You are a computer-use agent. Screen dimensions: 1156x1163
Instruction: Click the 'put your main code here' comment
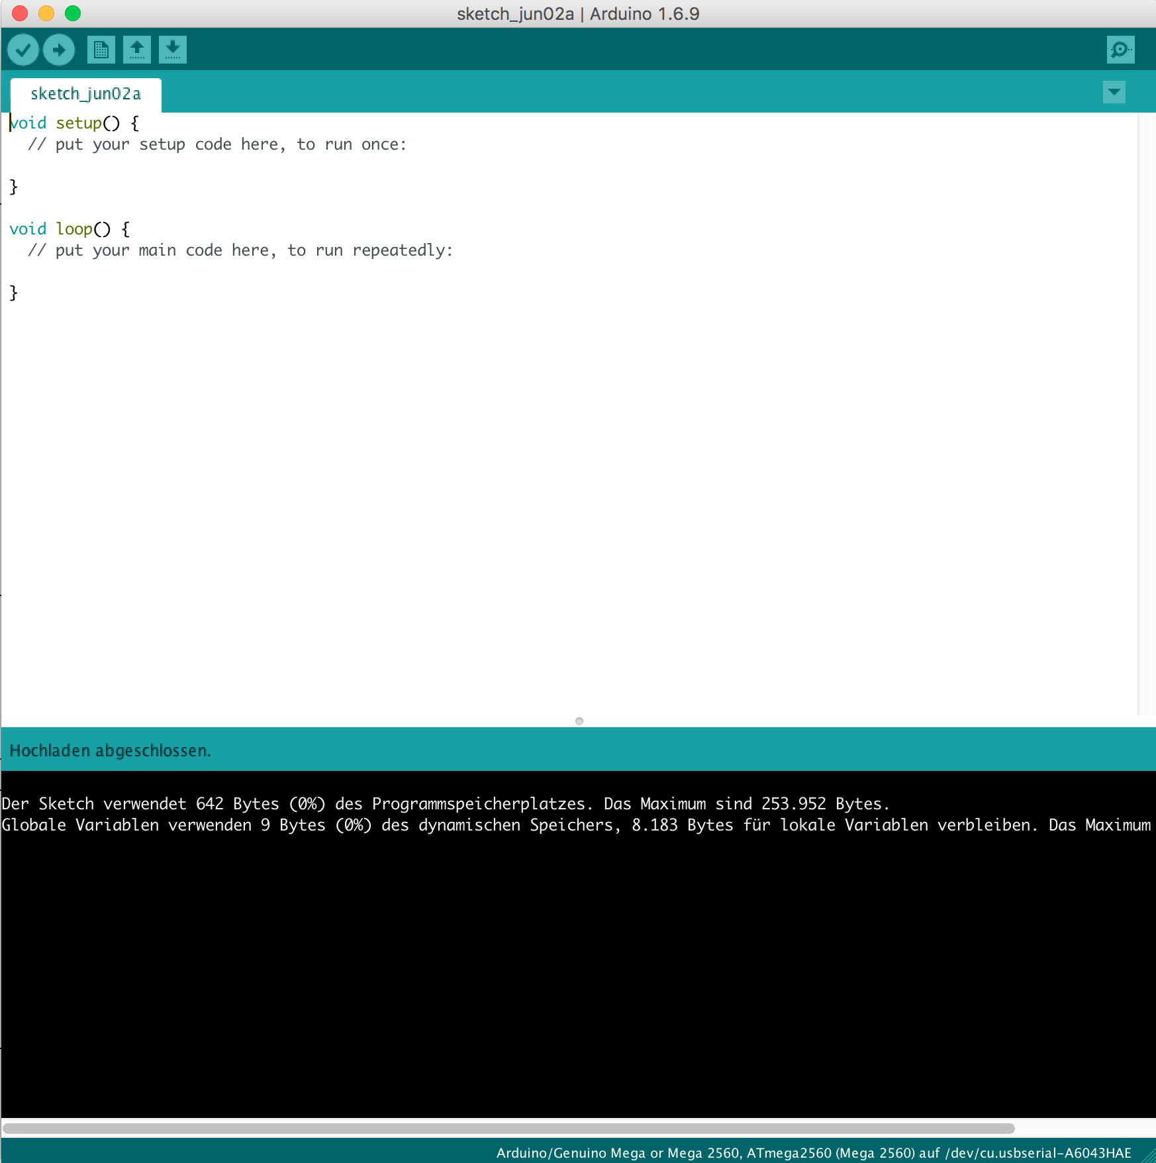pyautogui.click(x=240, y=250)
